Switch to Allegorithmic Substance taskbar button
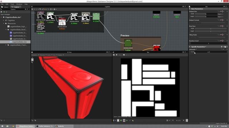The image size is (229, 128). pyautogui.click(x=25, y=126)
